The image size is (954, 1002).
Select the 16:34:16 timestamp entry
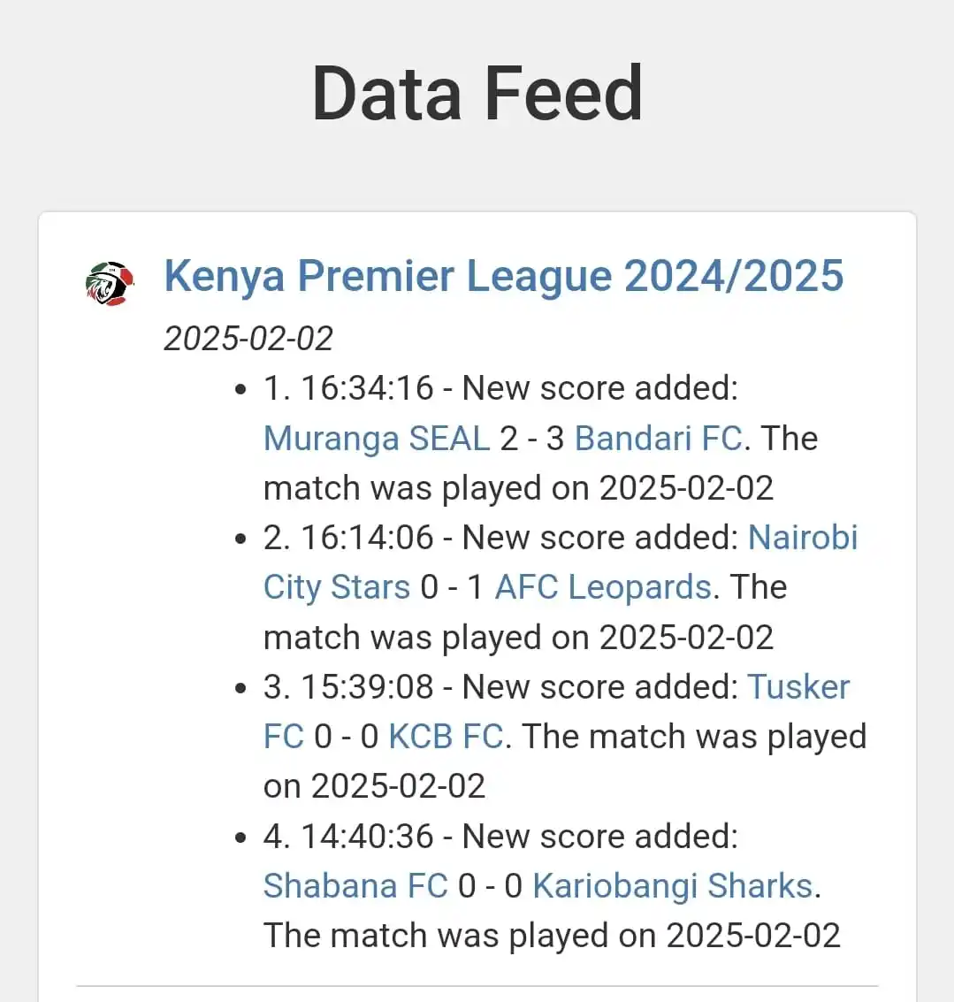pyautogui.click(x=368, y=388)
